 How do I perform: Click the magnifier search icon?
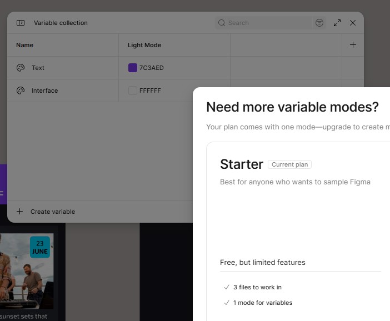coord(221,23)
